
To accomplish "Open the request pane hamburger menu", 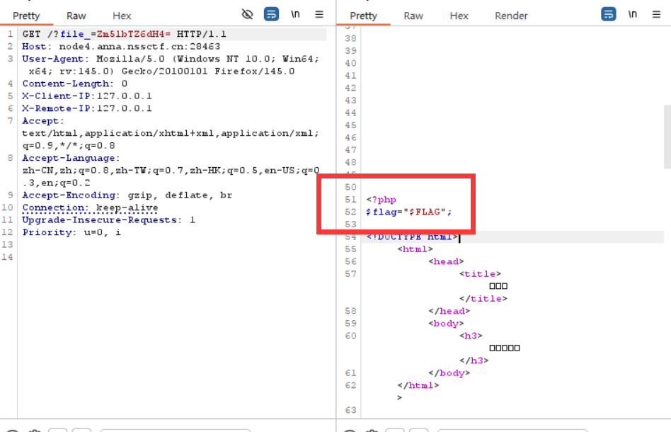I will (x=319, y=14).
